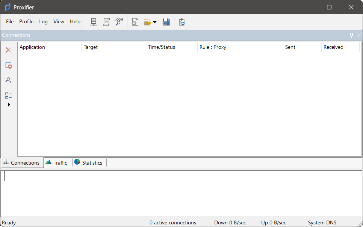Open the Profile menu

[26, 21]
